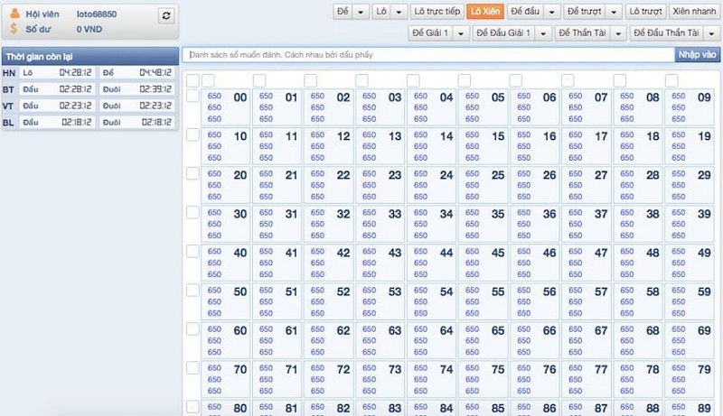
Task: Click the Nhập vào button
Action: tap(697, 55)
